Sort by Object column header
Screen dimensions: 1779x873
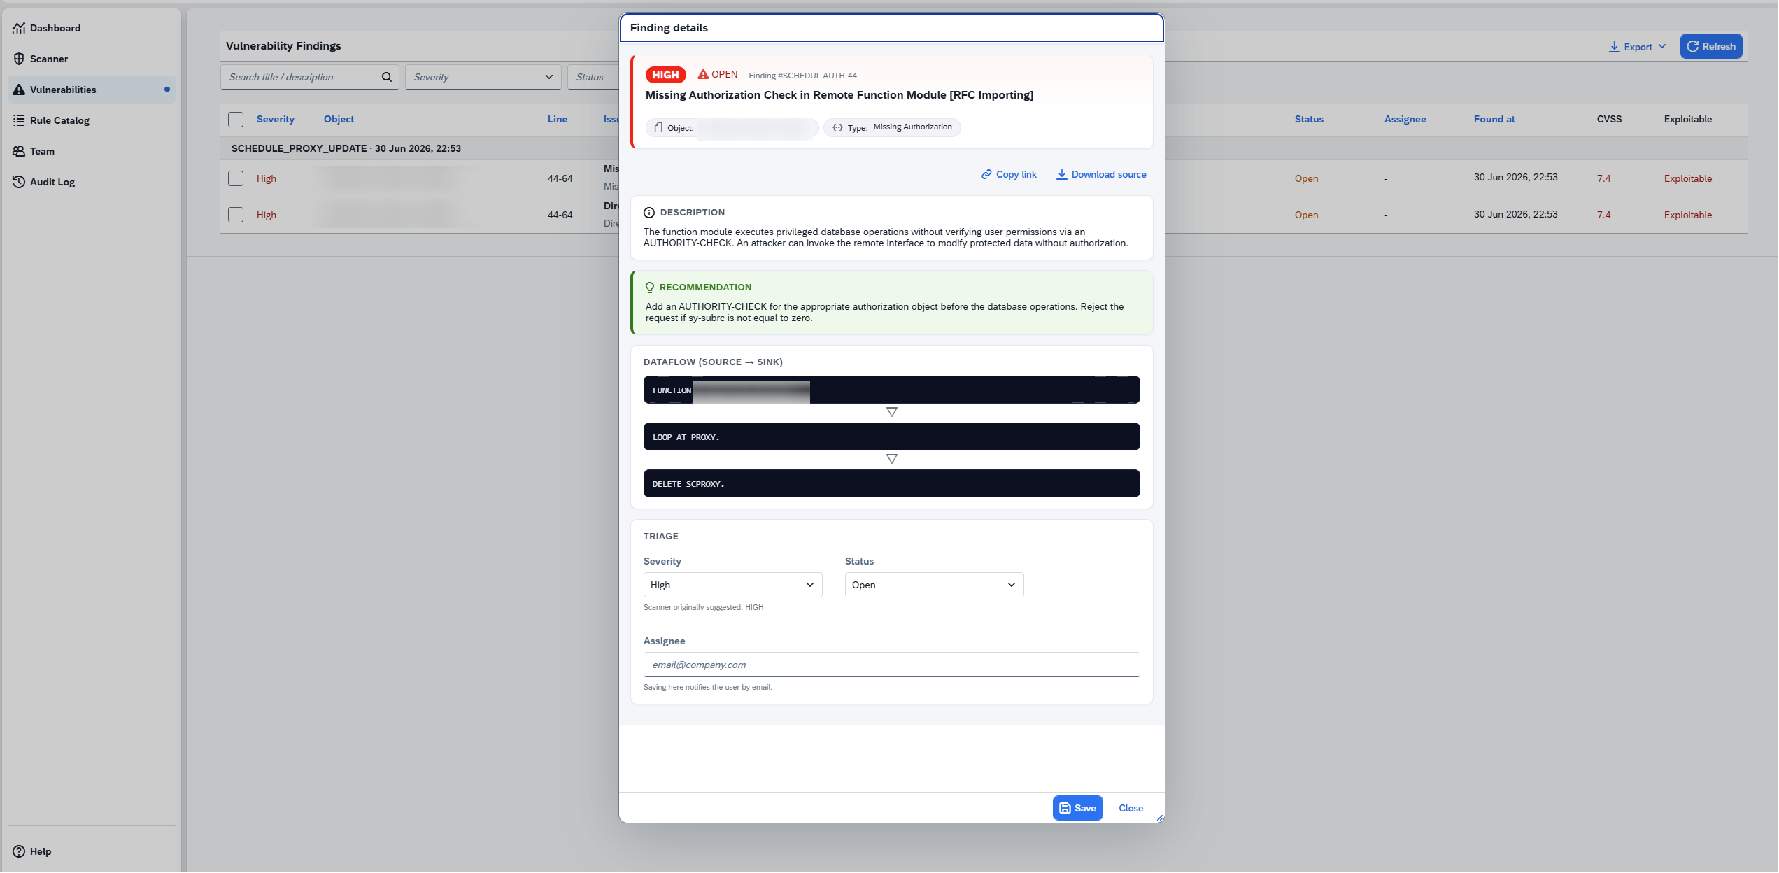coord(339,119)
